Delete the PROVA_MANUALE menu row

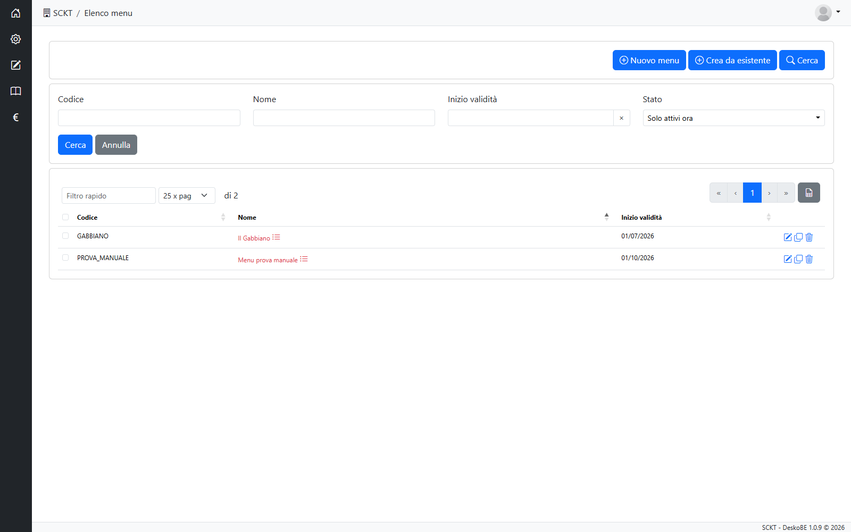click(809, 259)
